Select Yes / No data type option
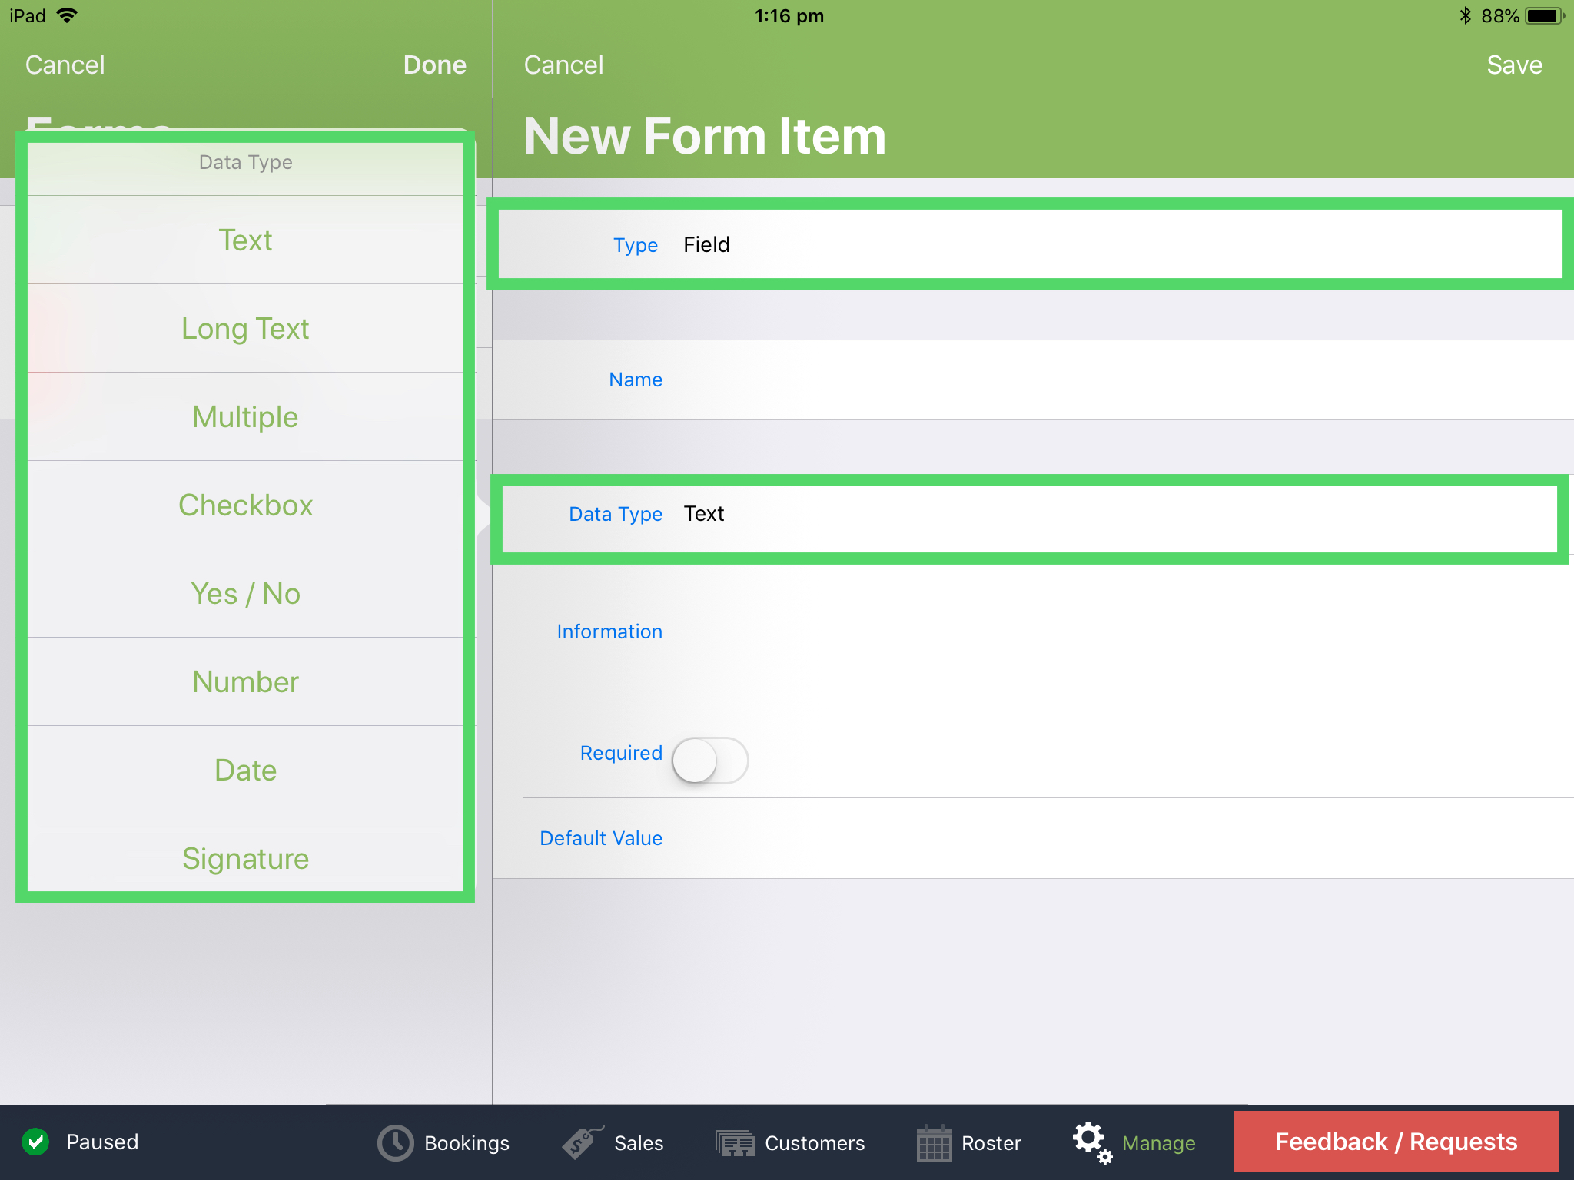Viewport: 1574px width, 1180px height. tap(245, 593)
